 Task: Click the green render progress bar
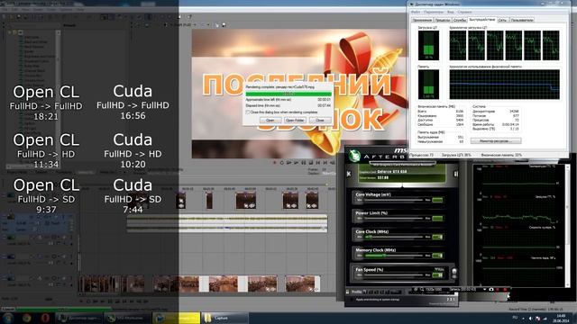(x=288, y=94)
